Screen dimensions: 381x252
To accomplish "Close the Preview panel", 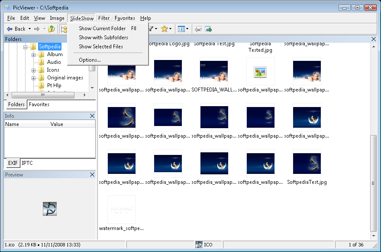I will [x=92, y=174].
